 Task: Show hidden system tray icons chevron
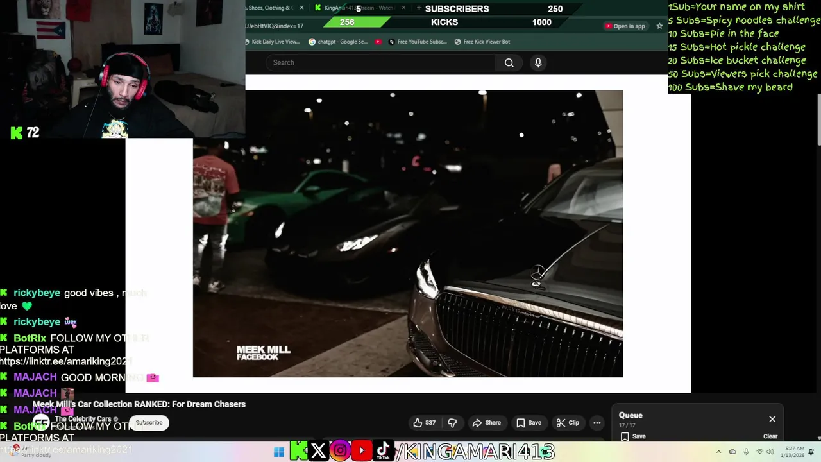(718, 452)
